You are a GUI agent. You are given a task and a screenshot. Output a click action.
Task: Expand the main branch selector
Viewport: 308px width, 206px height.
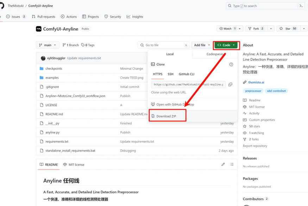(48, 45)
